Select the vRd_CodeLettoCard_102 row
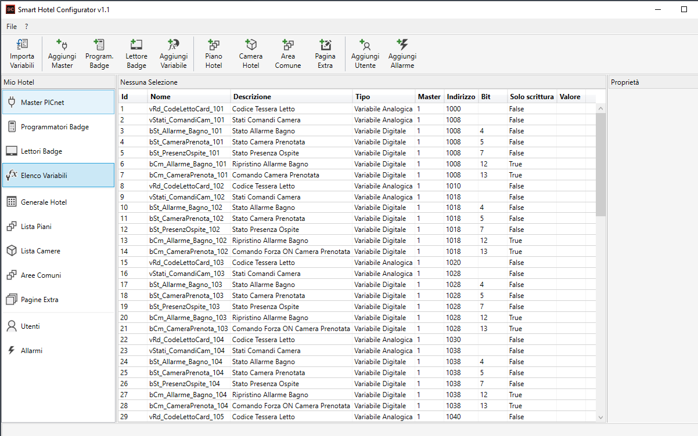Image resolution: width=698 pixels, height=436 pixels. click(x=357, y=186)
